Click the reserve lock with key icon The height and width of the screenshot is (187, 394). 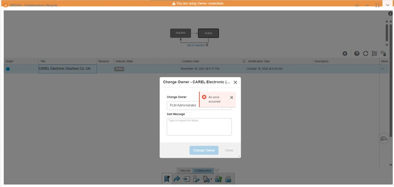pyautogui.click(x=218, y=179)
